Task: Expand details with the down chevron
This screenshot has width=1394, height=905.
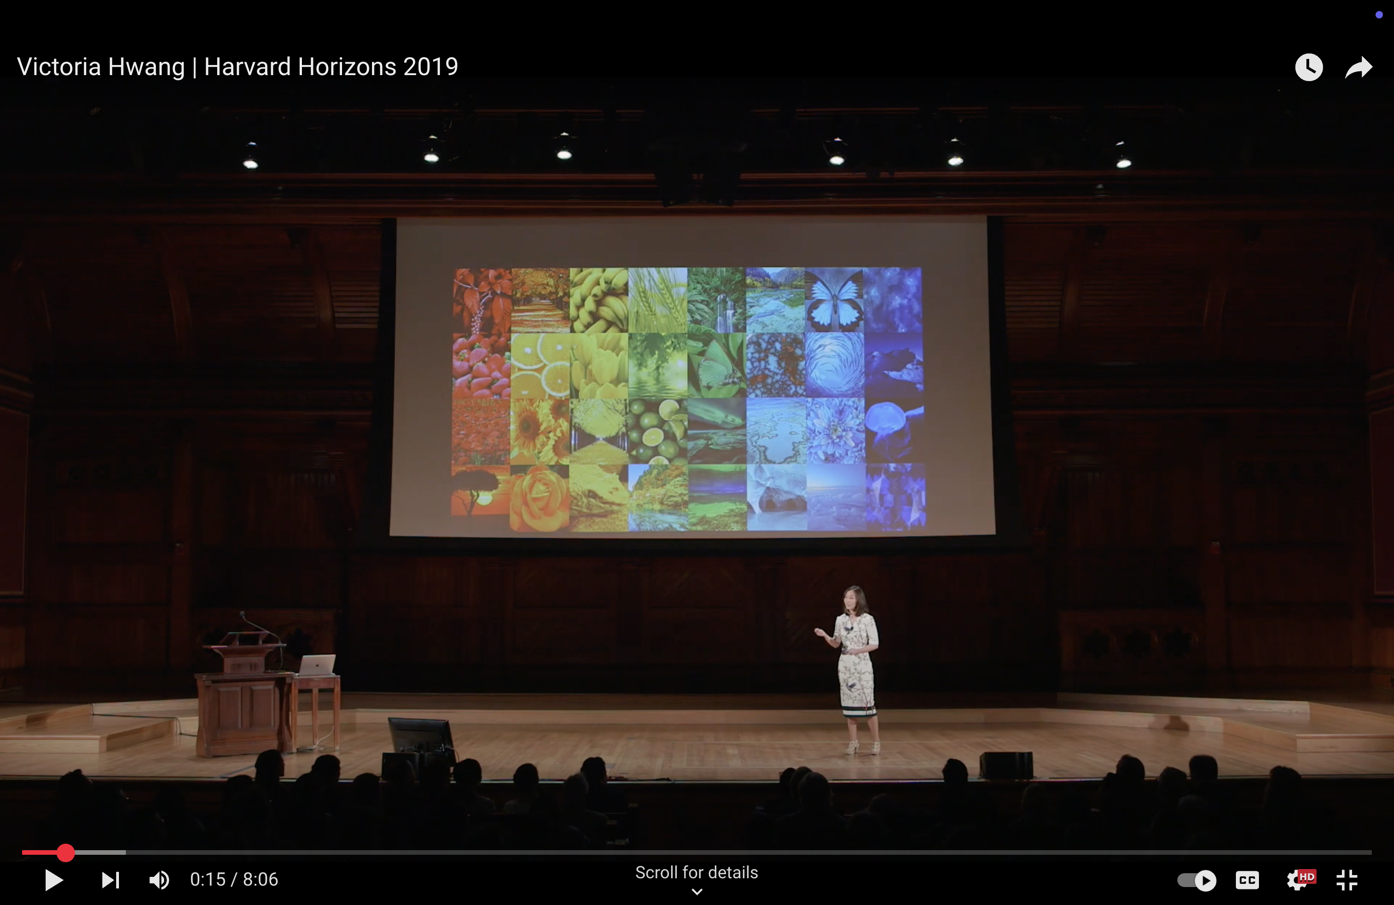Action: 697,892
